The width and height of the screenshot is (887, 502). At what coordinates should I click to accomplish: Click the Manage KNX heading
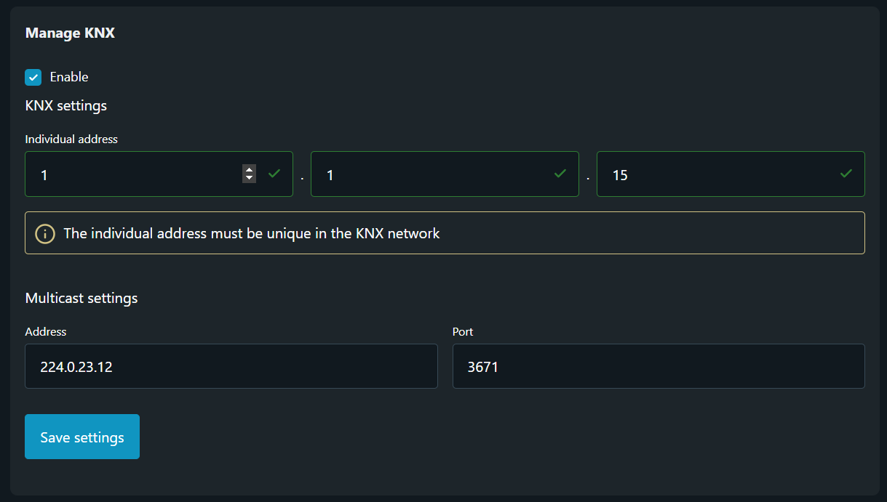coord(70,33)
